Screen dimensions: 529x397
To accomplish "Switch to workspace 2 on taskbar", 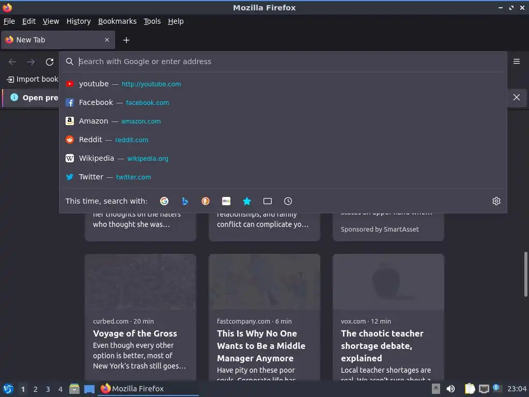I will (36, 389).
